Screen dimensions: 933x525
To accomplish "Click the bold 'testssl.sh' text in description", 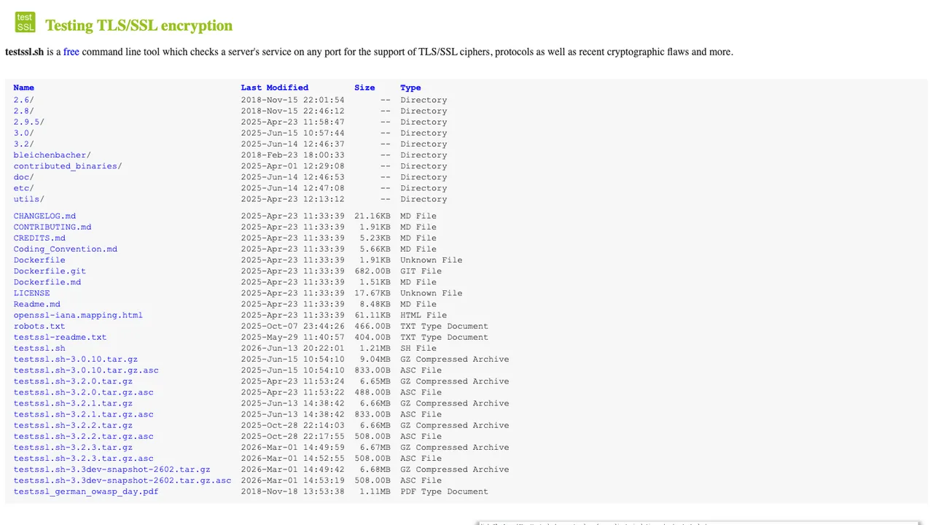I will [24, 52].
